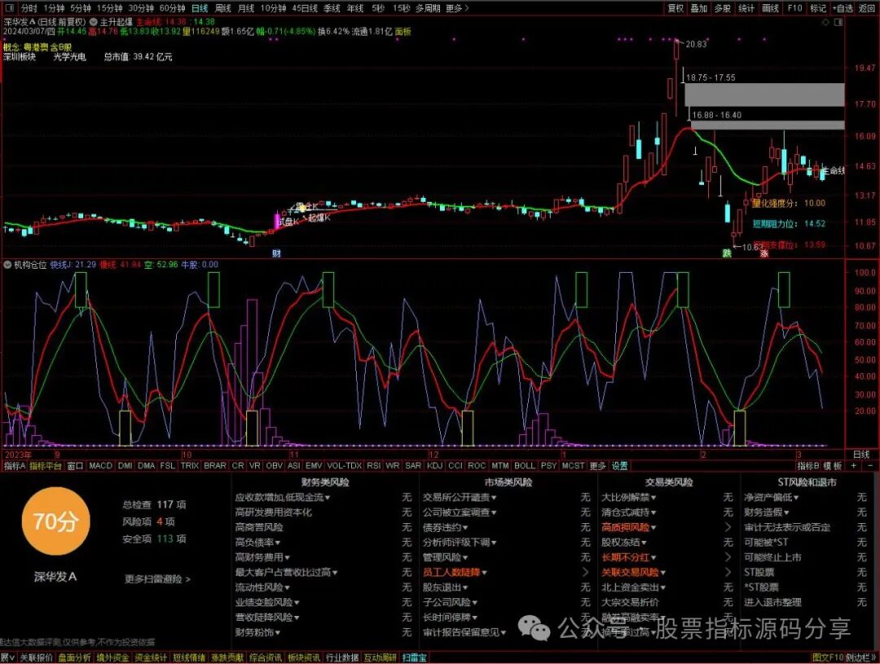The width and height of the screenshot is (880, 664).
Task: Click the 标记 mark button
Action: (x=818, y=8)
